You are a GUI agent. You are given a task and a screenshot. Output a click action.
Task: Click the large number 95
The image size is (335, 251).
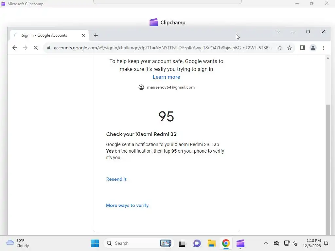[166, 117]
